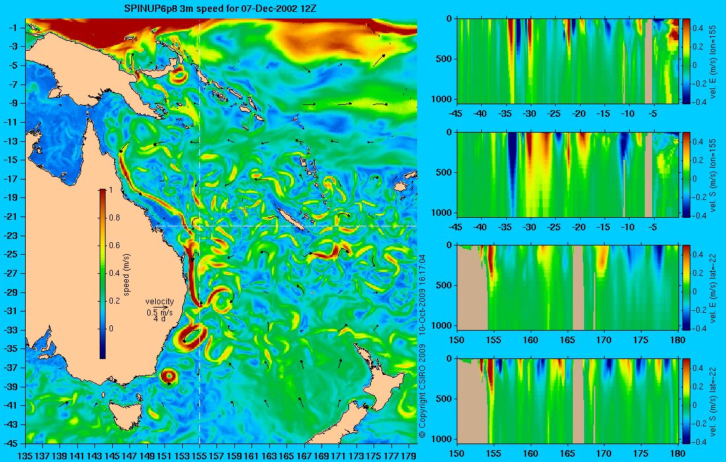Click the '0.5 m/s' velocity scale text
Image resolution: width=726 pixels, height=462 pixels.
(x=159, y=313)
